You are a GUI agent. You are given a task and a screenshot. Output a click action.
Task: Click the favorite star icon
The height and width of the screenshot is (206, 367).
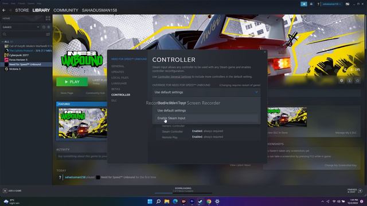pyautogui.click(x=357, y=81)
